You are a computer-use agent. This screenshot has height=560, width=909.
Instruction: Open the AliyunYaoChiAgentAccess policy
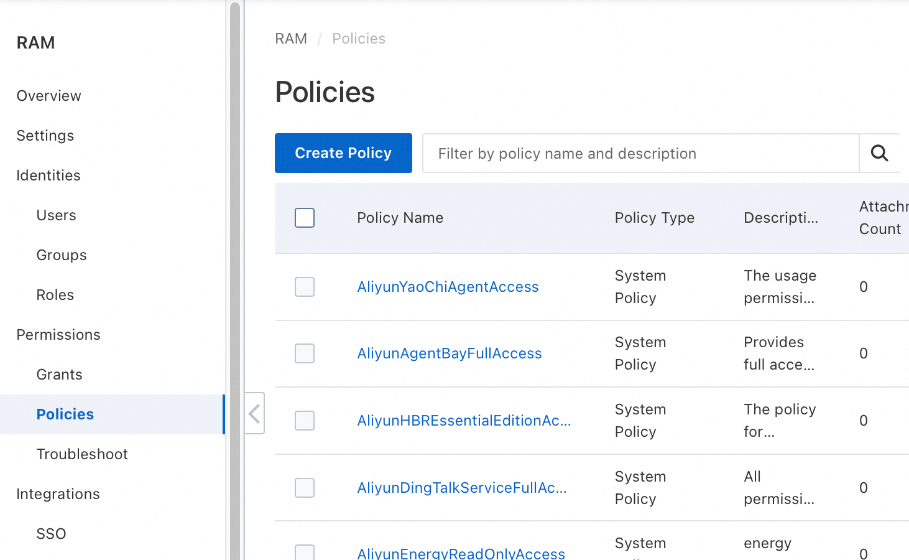click(x=448, y=287)
